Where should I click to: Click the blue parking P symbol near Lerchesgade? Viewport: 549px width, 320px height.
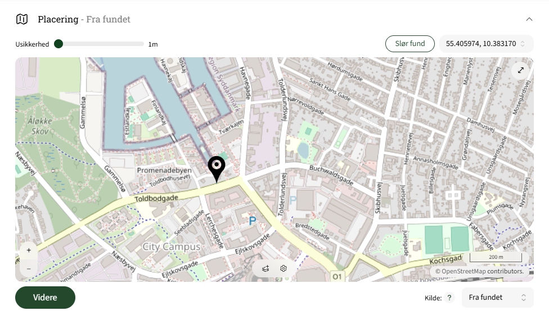pos(253,221)
